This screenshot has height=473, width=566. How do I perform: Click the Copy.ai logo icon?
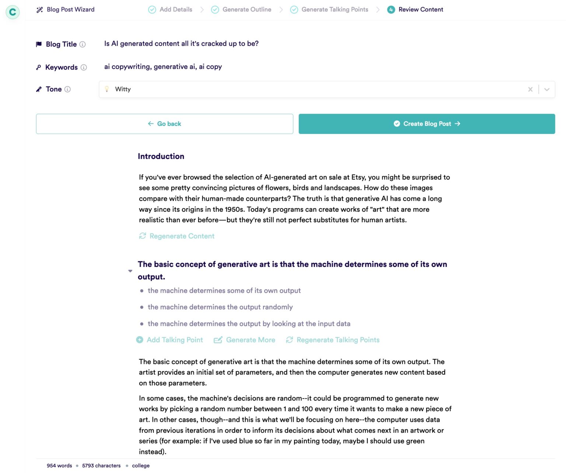(x=13, y=12)
